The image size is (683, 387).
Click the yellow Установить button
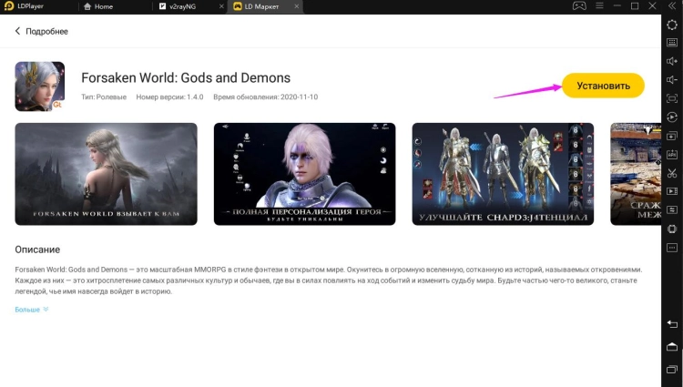coord(603,86)
